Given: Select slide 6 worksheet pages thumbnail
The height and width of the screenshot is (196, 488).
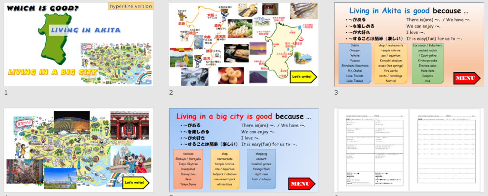Looking at the screenshot, I should [x=409, y=150].
